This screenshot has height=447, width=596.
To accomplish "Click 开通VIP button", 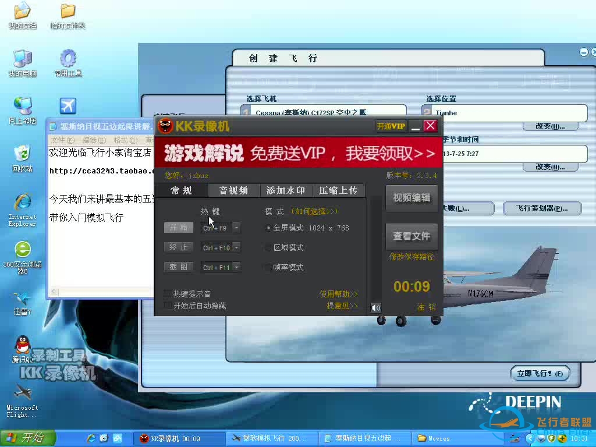I will click(391, 126).
